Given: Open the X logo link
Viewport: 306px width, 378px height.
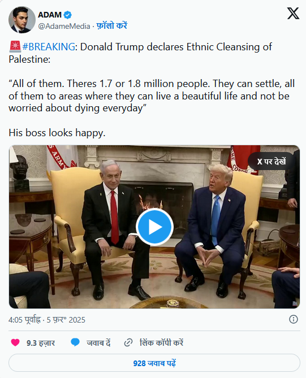Looking at the screenshot, I should pos(293,13).
